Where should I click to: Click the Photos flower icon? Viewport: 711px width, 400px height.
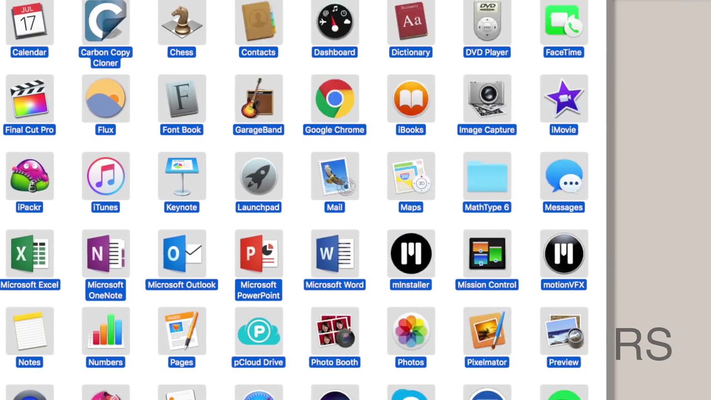coord(410,331)
